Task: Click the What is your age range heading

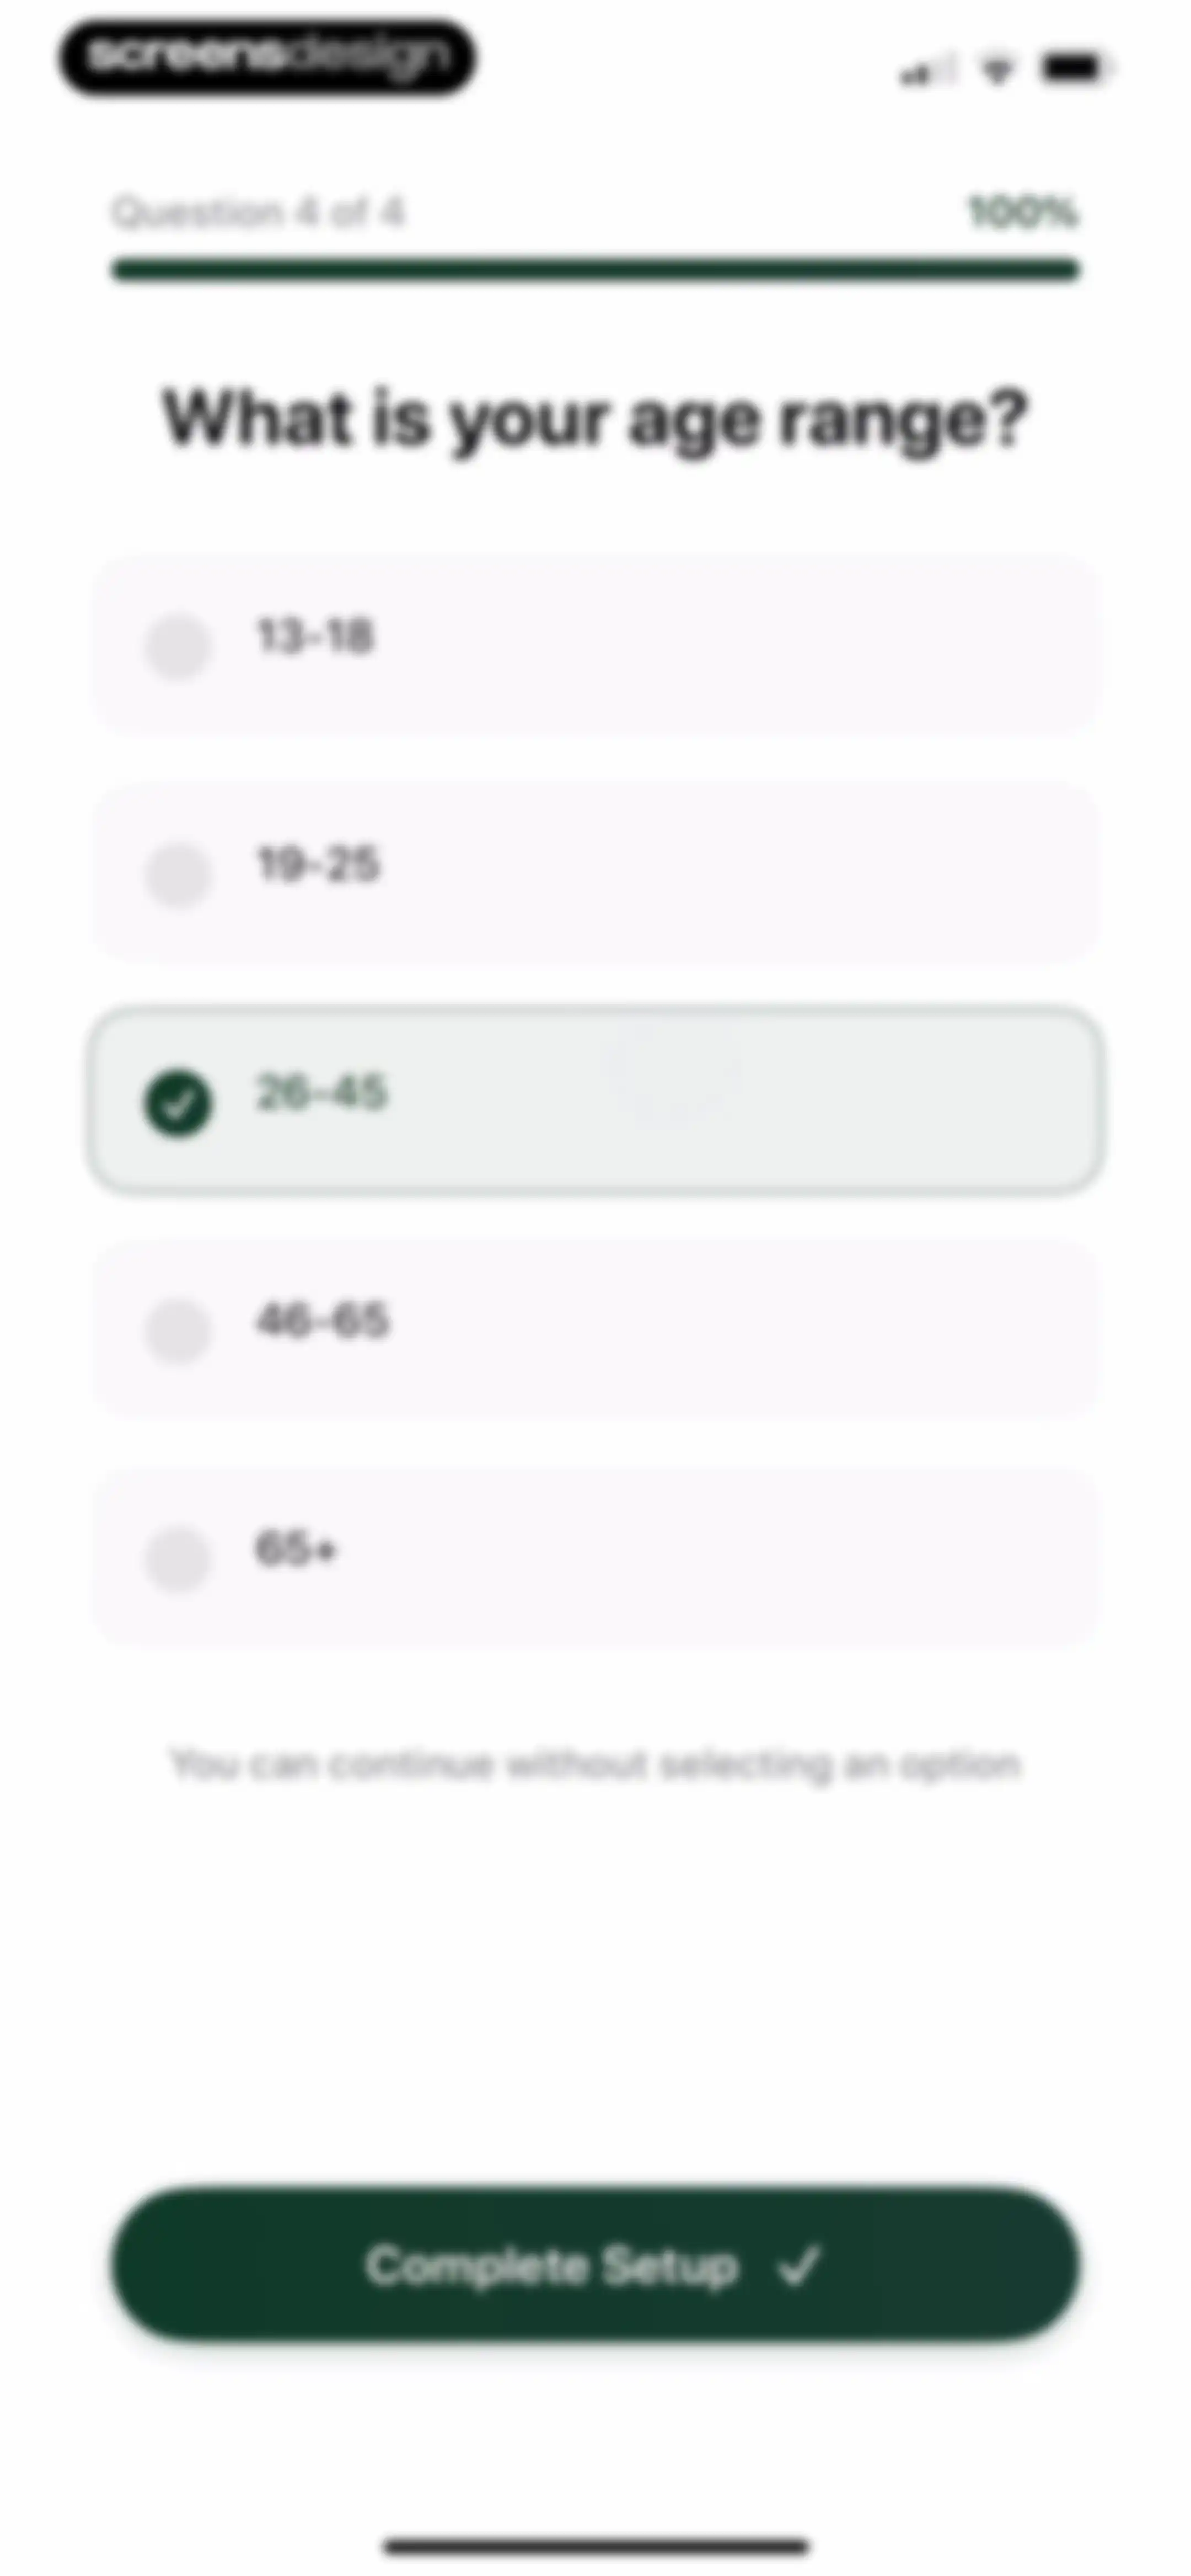Action: point(596,420)
